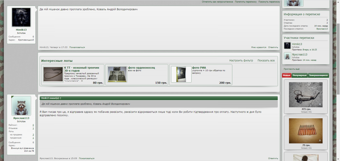Viewport: 340px width, 161px height.
Task: Click the 80 грн. price text
Action: pyautogui.click(x=98, y=83)
